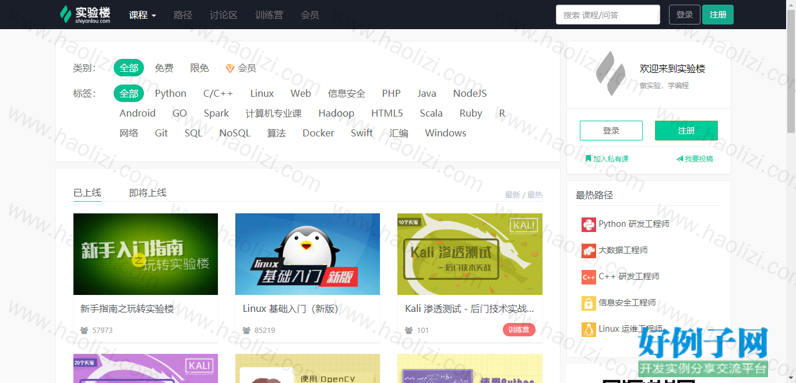Click the 训练营 badge on Kali course
This screenshot has width=796, height=383.
click(519, 330)
